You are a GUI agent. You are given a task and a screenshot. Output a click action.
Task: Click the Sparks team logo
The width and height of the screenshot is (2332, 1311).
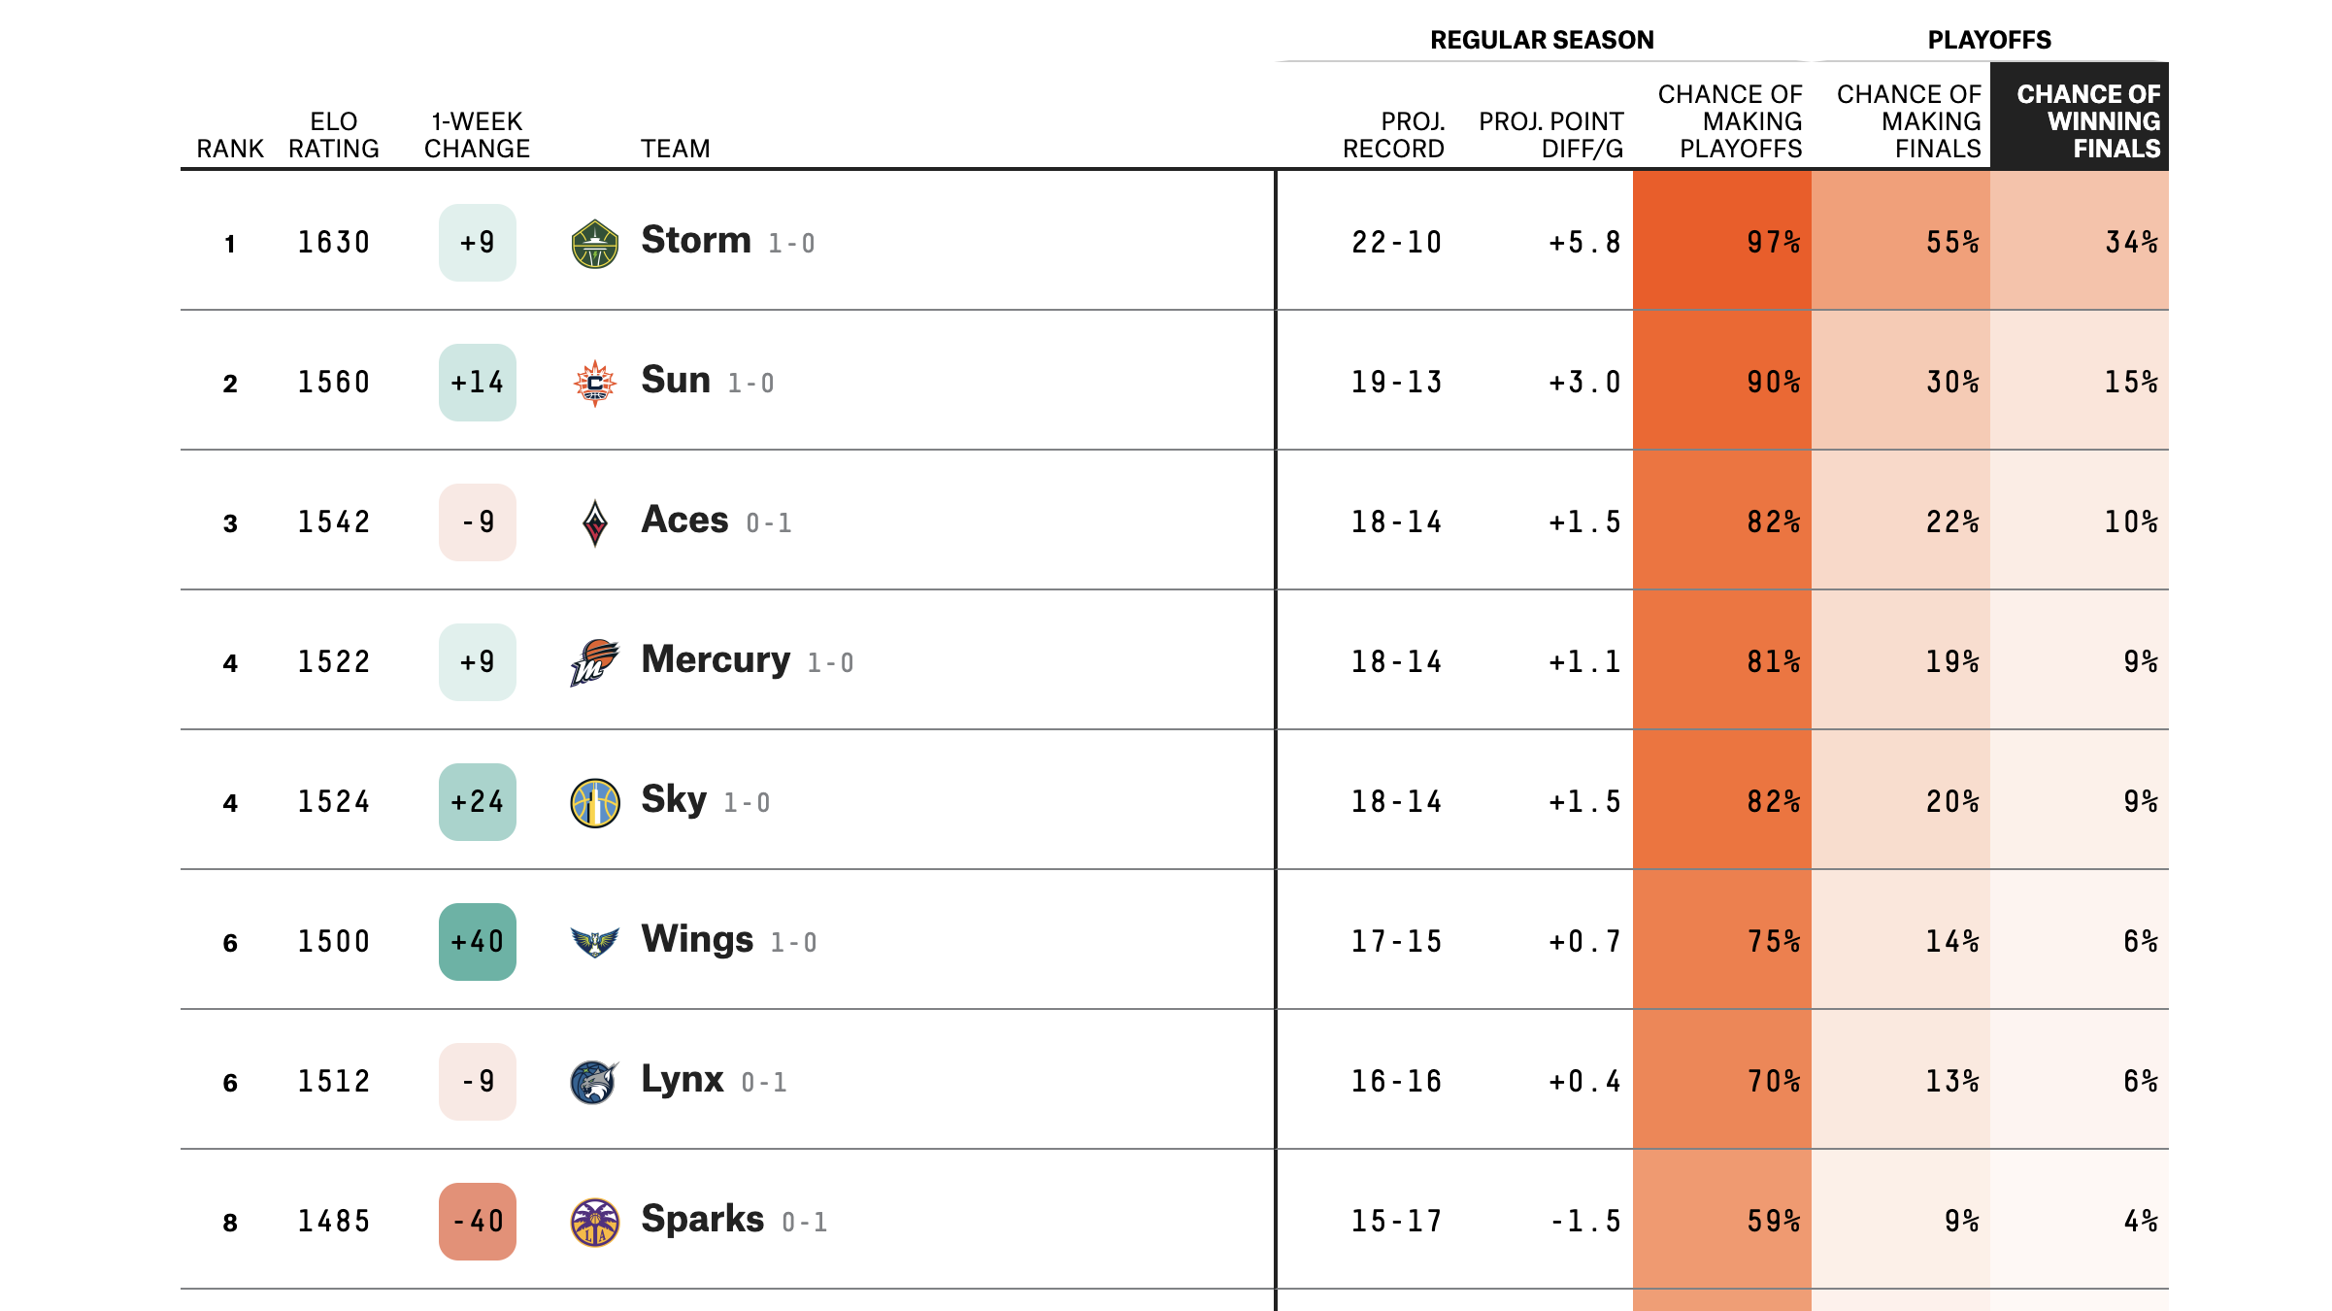594,1222
